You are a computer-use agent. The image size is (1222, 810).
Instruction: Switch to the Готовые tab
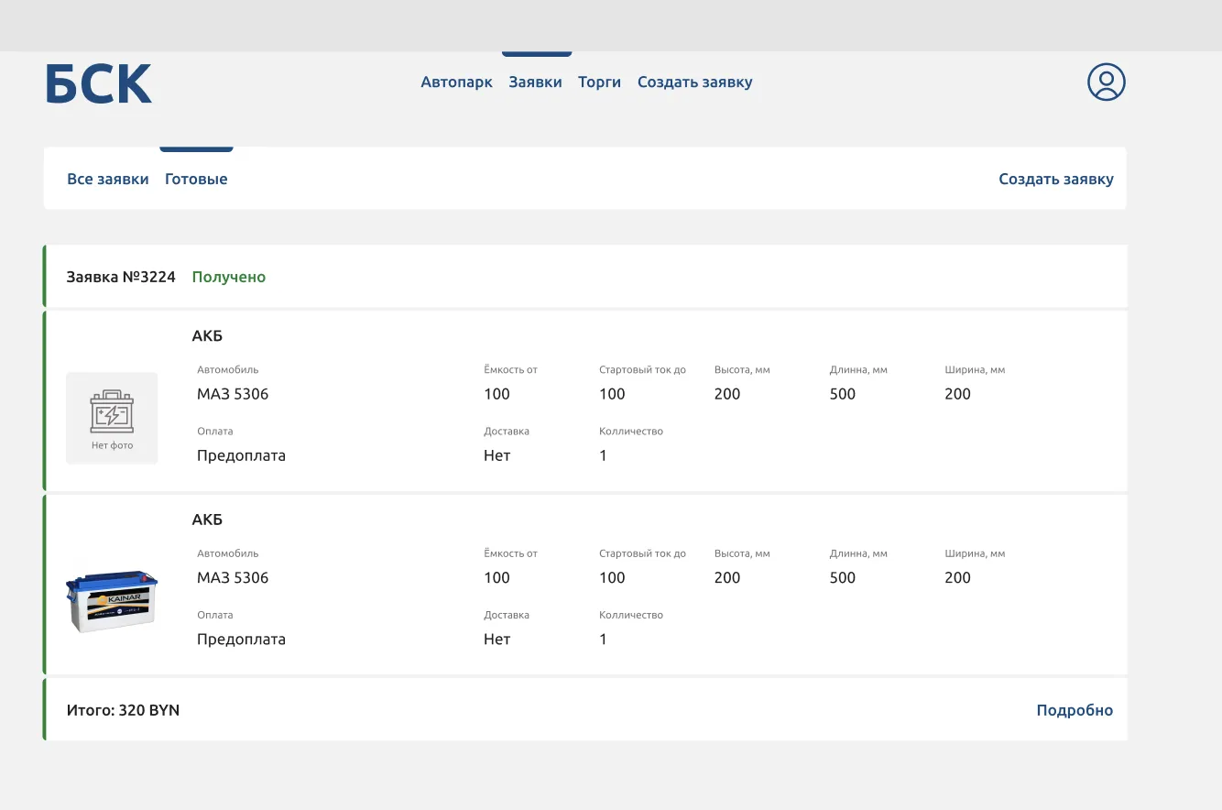[x=196, y=180]
